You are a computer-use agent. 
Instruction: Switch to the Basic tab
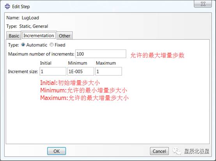14,36
